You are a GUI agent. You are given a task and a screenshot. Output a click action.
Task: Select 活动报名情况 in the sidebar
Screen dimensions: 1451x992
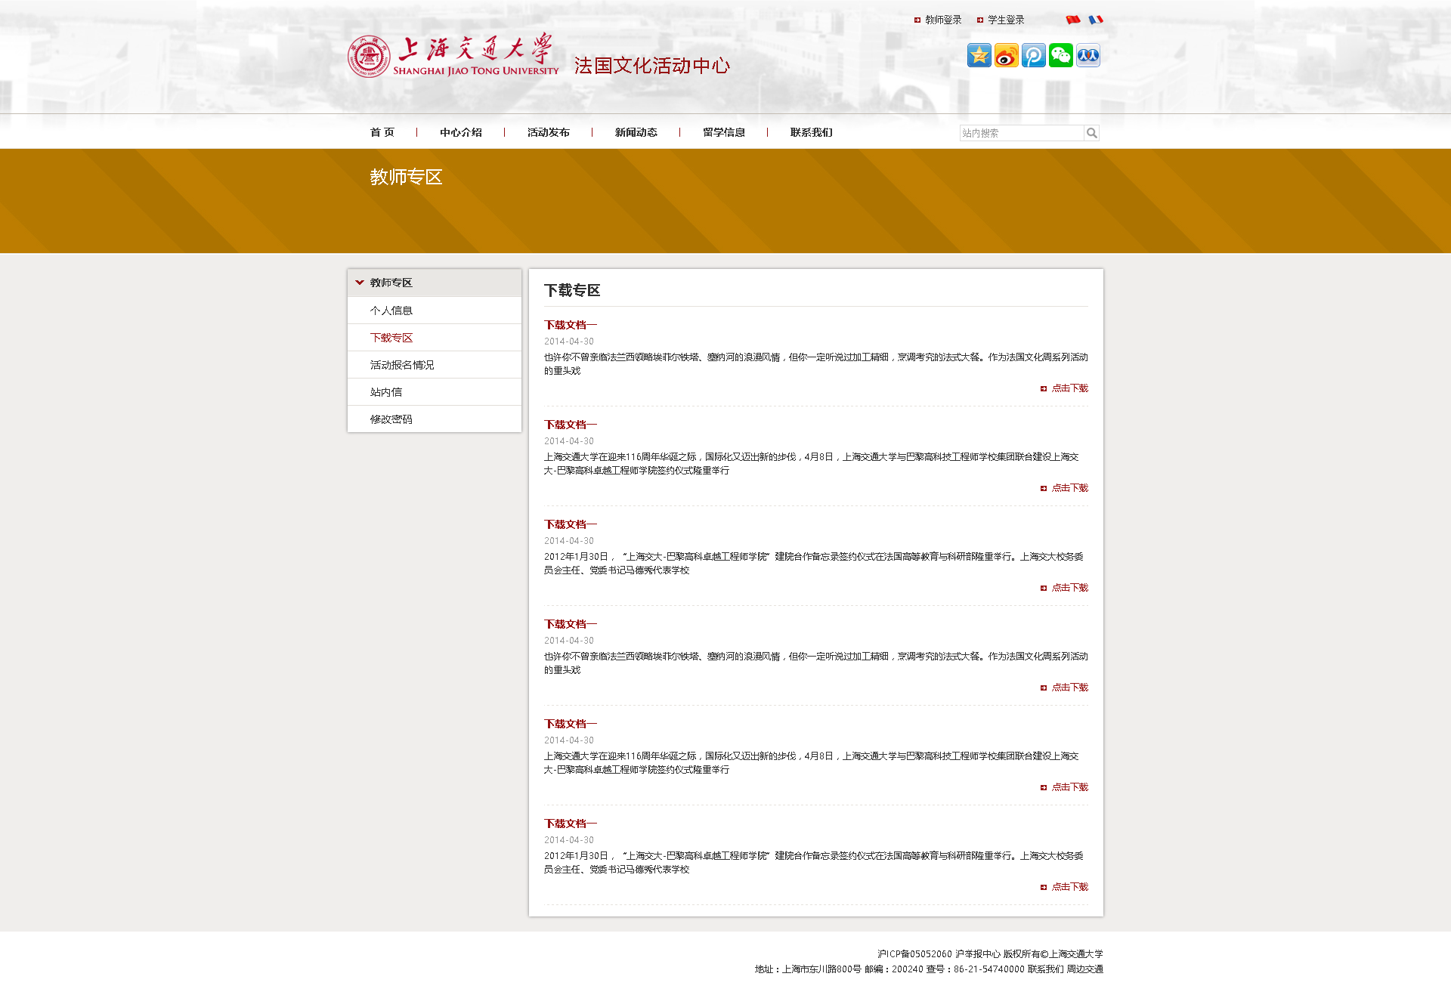click(402, 365)
